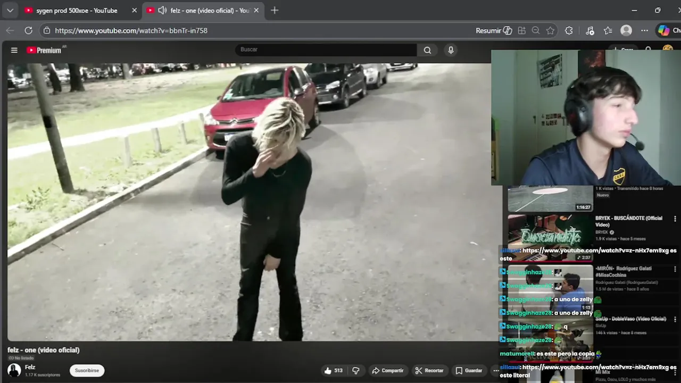Open a new browser tab
The height and width of the screenshot is (383, 681).
[275, 10]
